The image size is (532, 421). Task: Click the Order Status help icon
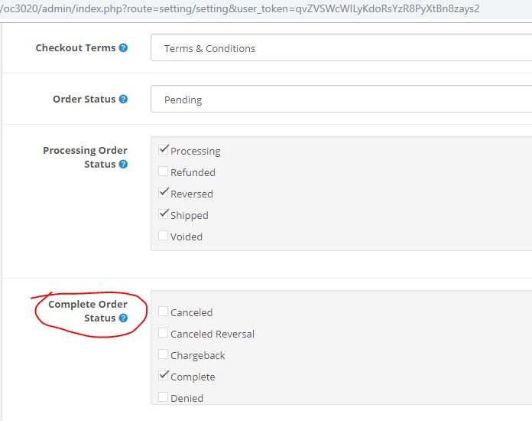123,100
